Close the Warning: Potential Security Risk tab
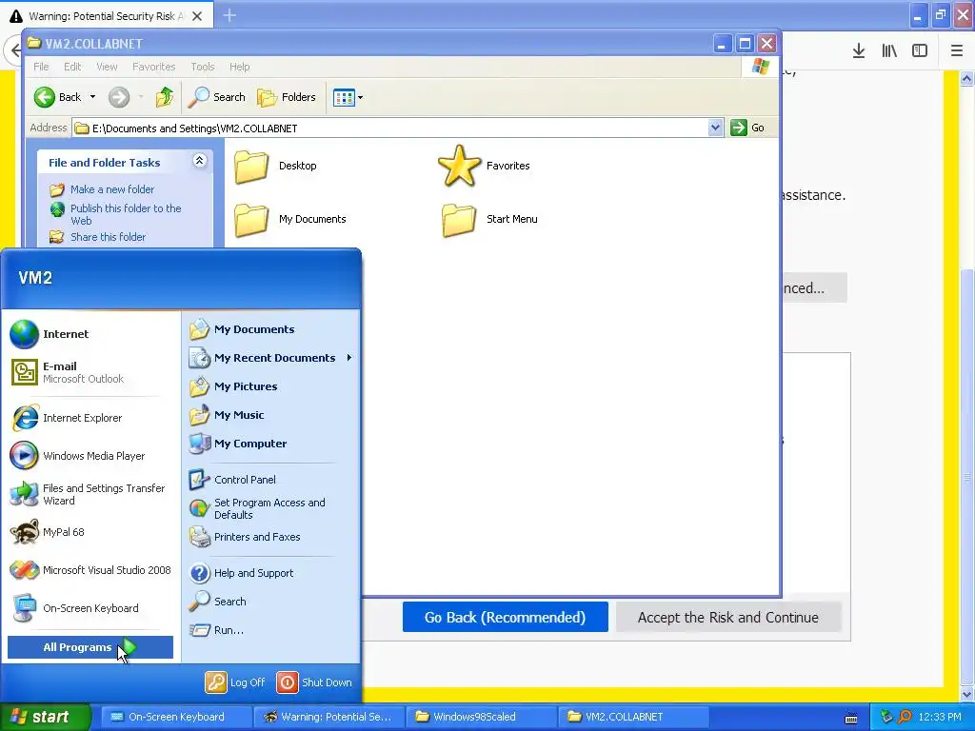The height and width of the screenshot is (731, 975). pos(197,16)
